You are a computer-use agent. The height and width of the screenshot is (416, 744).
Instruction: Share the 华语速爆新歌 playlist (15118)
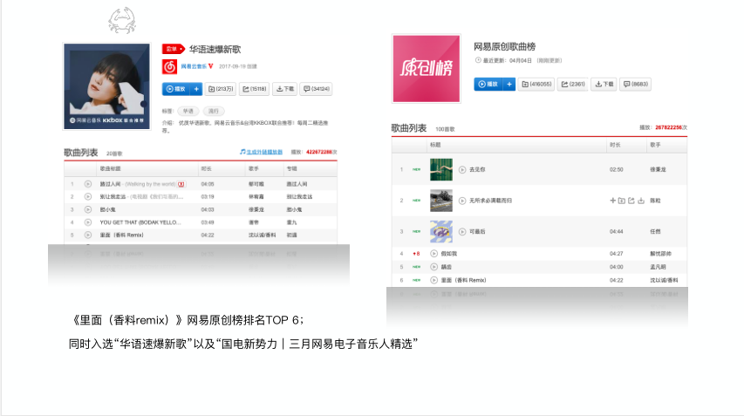pyautogui.click(x=255, y=89)
